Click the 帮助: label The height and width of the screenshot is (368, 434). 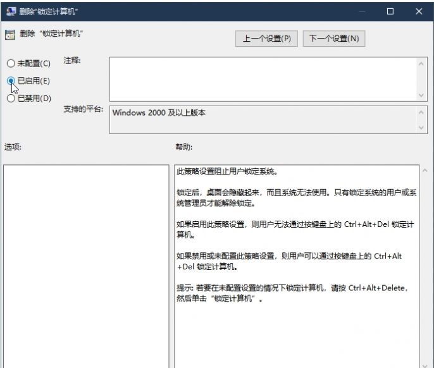183,147
